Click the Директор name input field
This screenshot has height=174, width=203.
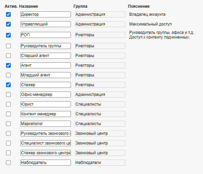click(x=45, y=14)
